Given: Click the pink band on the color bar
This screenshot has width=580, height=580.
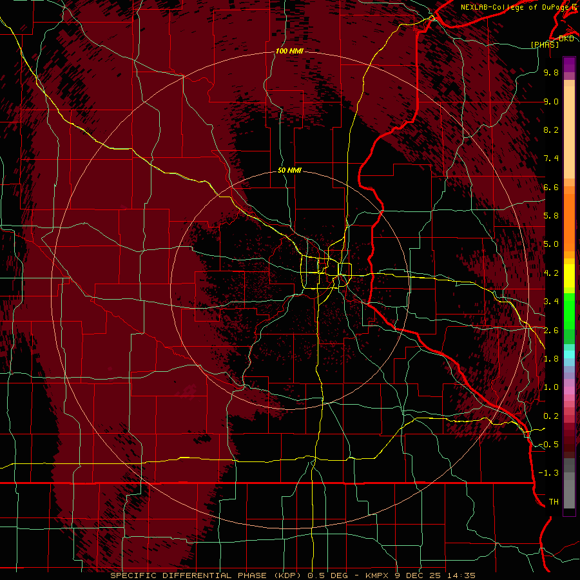Looking at the screenshot, I should click(569, 391).
